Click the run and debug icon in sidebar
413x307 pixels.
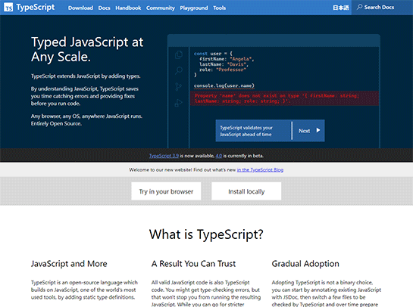point(179,103)
